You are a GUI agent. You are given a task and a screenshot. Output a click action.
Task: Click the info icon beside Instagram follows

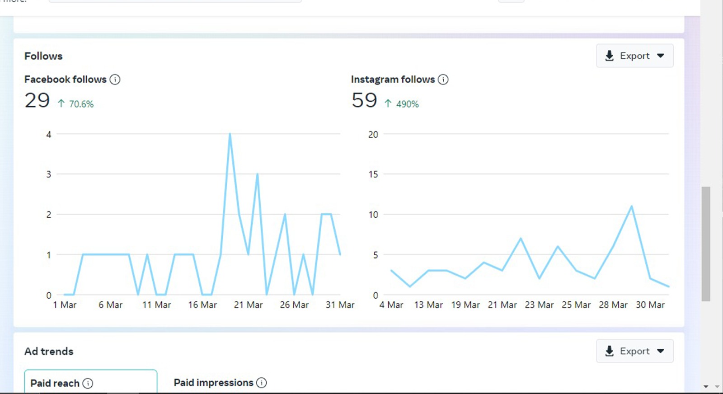[443, 80]
